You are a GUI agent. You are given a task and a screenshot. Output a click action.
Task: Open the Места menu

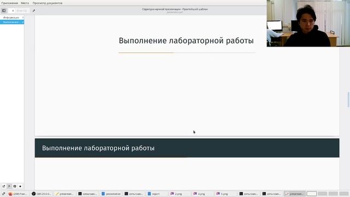pyautogui.click(x=25, y=3)
